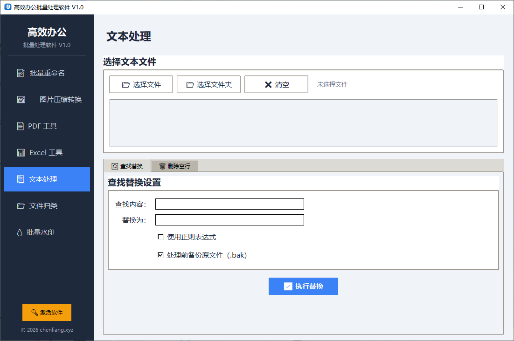
Task: Click 高效办公 sidebar title
Action: click(x=47, y=32)
